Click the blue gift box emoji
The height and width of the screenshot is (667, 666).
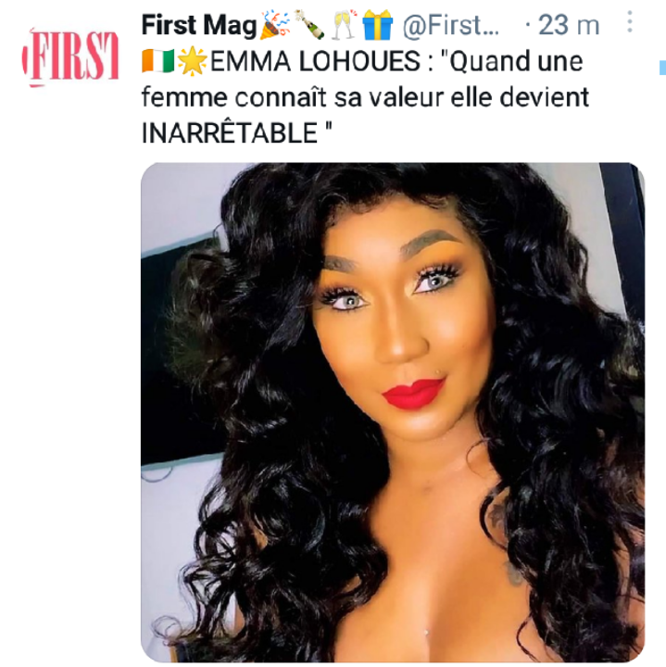point(378,25)
